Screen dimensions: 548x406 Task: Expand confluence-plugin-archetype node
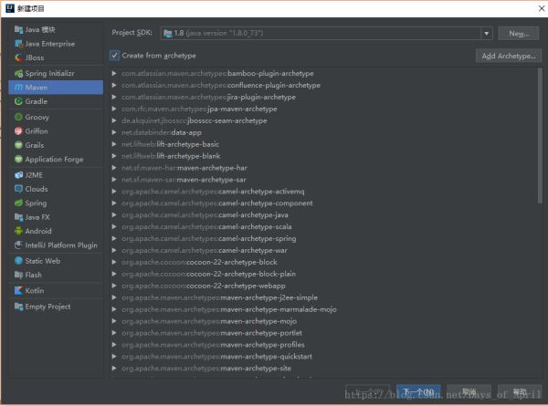tap(114, 85)
